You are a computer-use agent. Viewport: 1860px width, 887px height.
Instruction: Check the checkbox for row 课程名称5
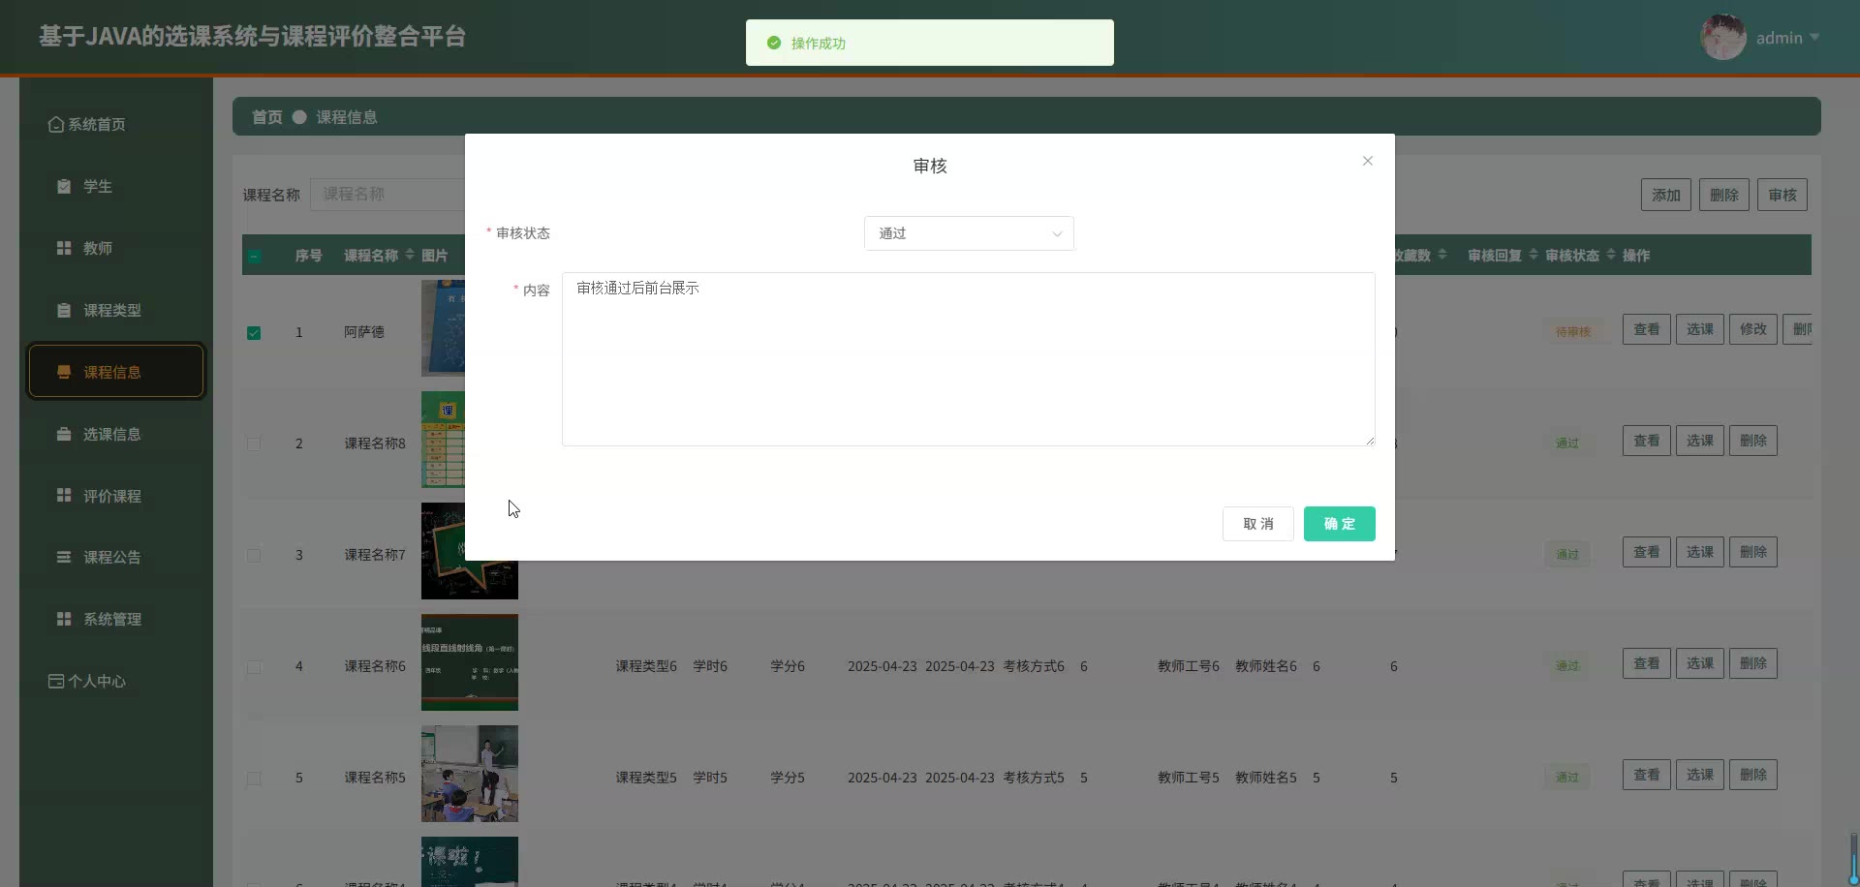254,779
